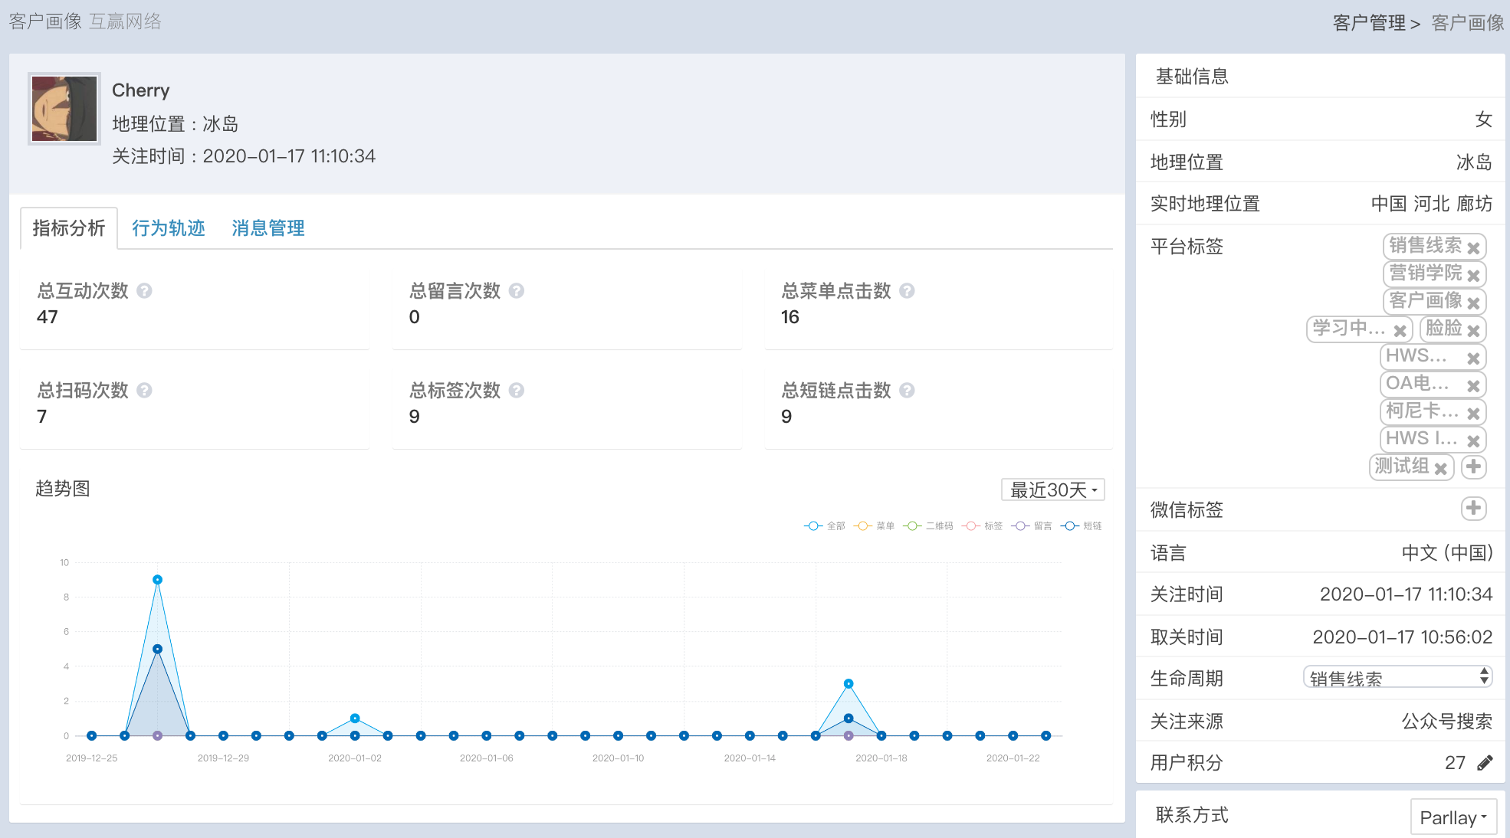Click the customer name Cherry
The width and height of the screenshot is (1510, 838).
(141, 90)
